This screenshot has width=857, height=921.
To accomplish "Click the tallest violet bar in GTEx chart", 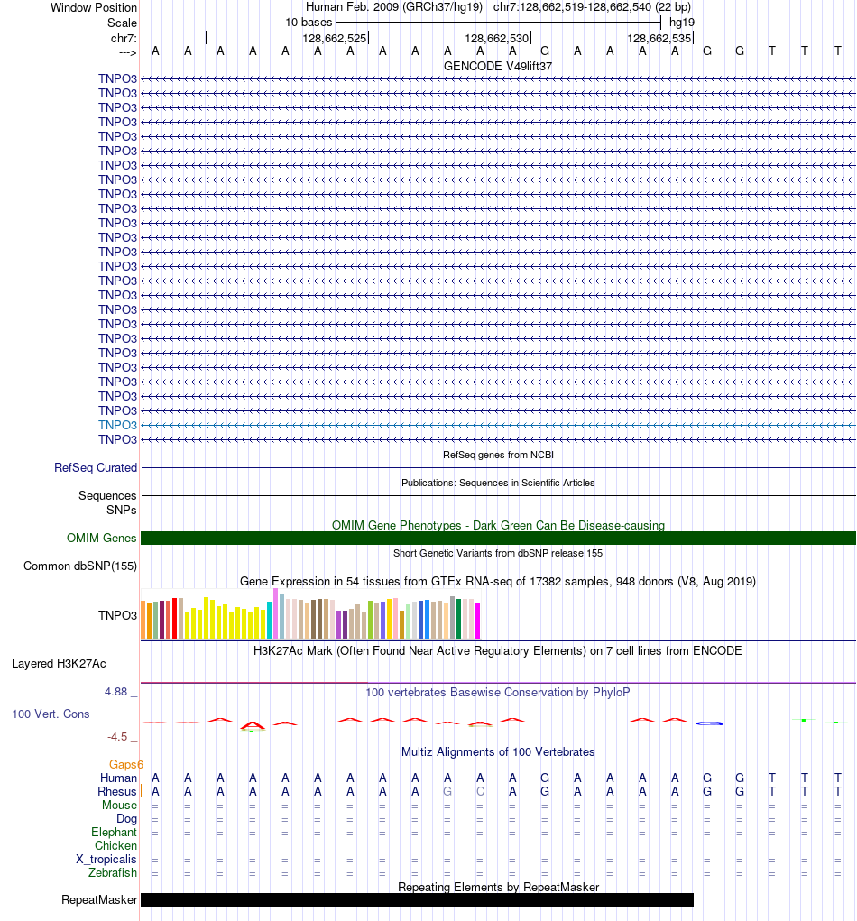I will [275, 613].
